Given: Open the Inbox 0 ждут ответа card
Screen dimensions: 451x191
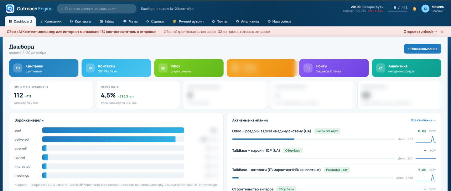Looking at the screenshot, I should (x=189, y=68).
